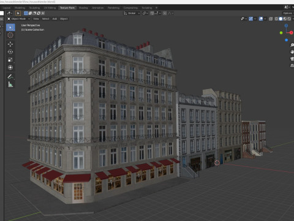Open the proportional falloff dropdown

[171, 14]
